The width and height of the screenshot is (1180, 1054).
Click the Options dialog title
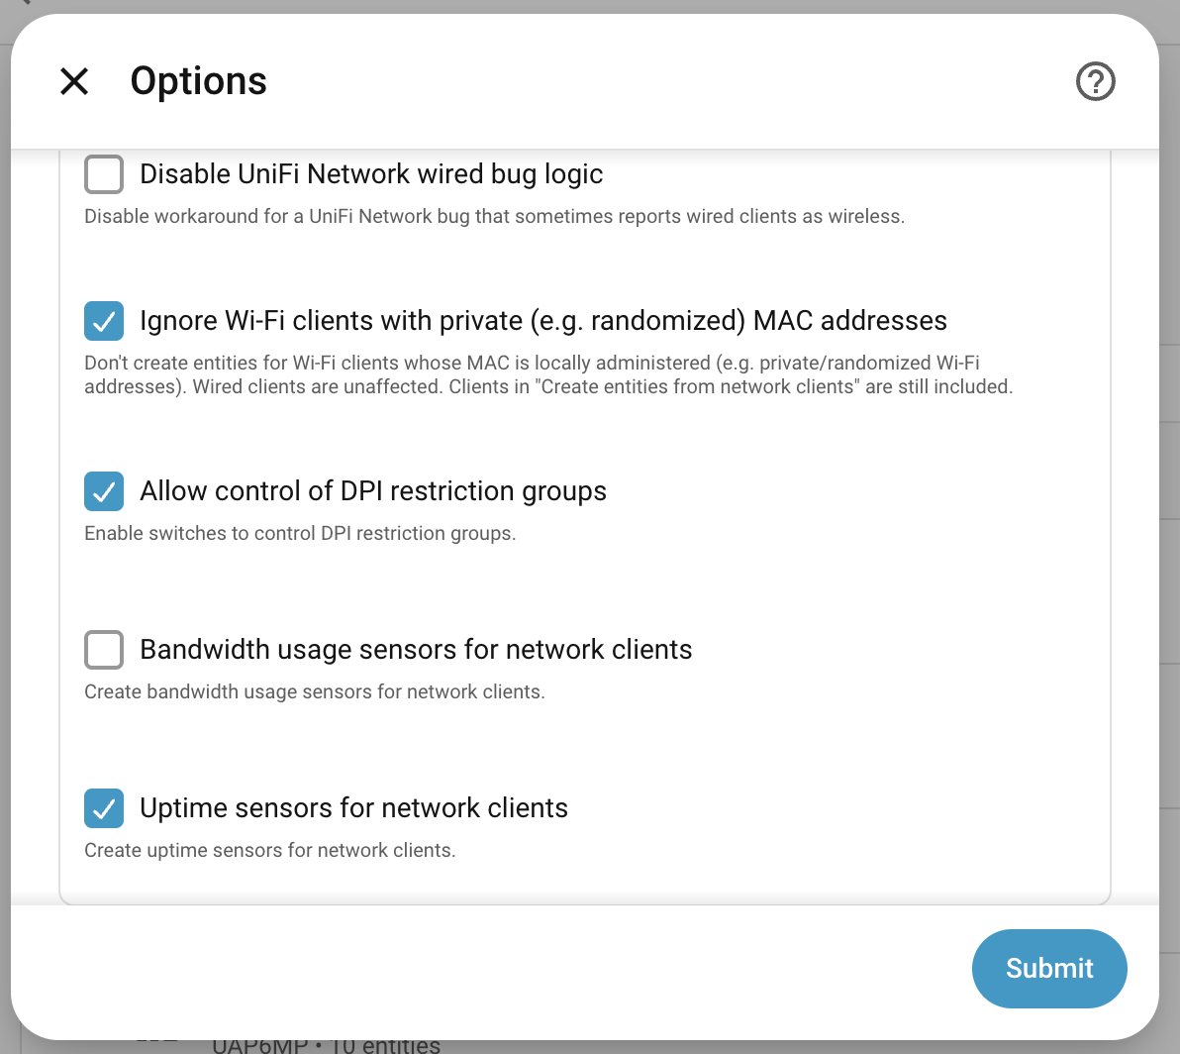click(x=199, y=81)
